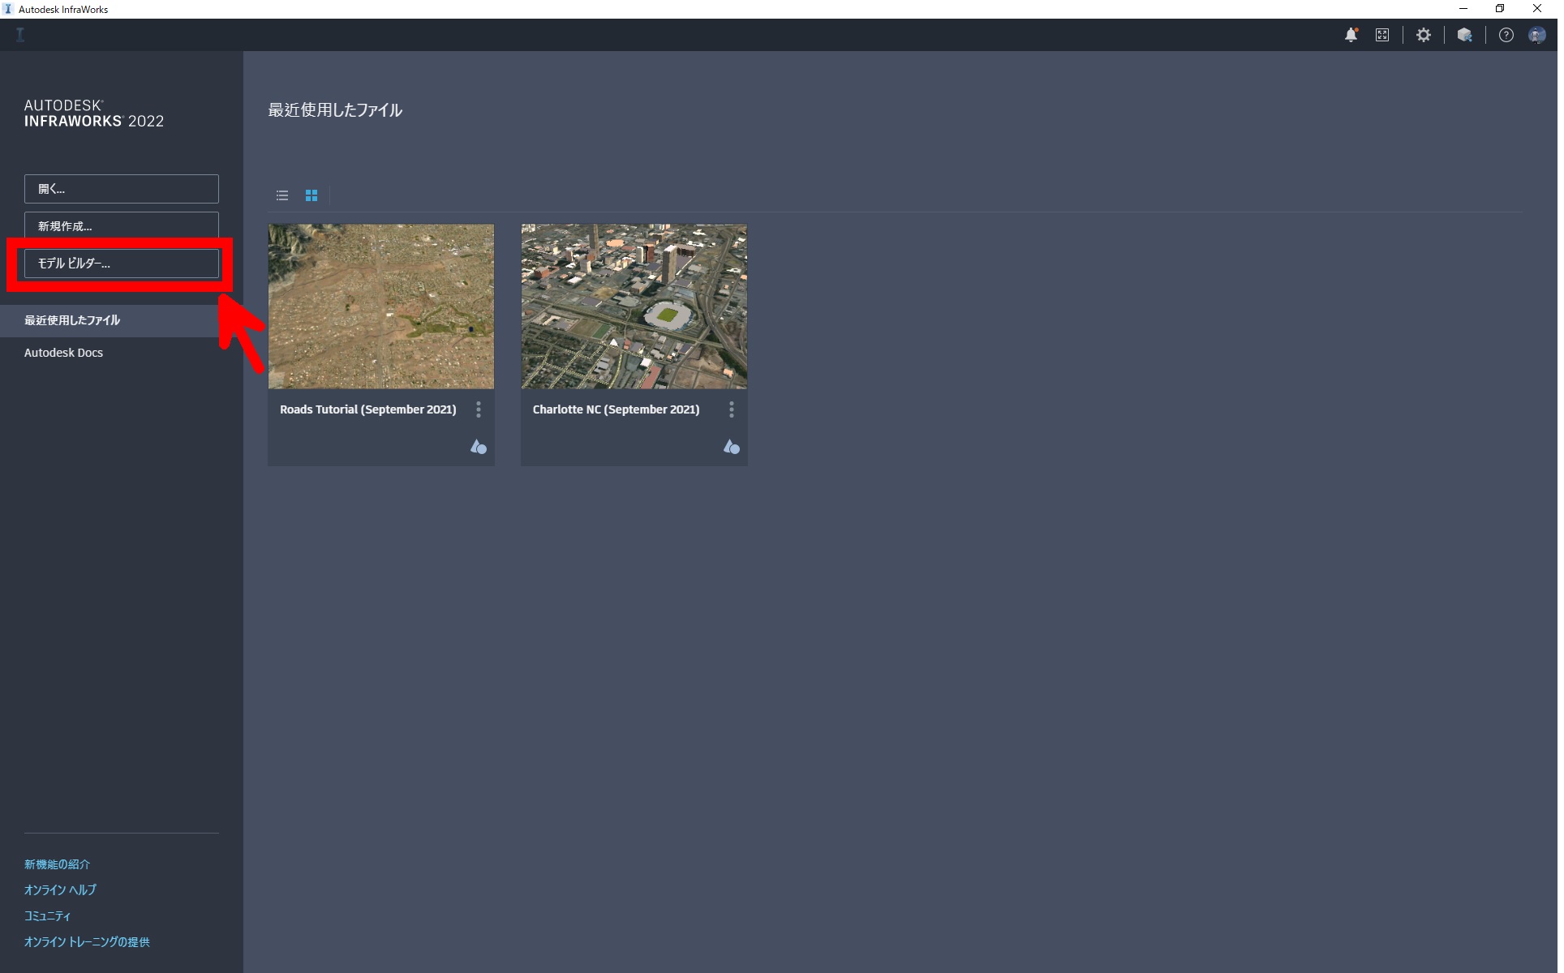The height and width of the screenshot is (973, 1564).
Task: Click the InfraWorks logo icon in toolbar
Action: coord(20,35)
